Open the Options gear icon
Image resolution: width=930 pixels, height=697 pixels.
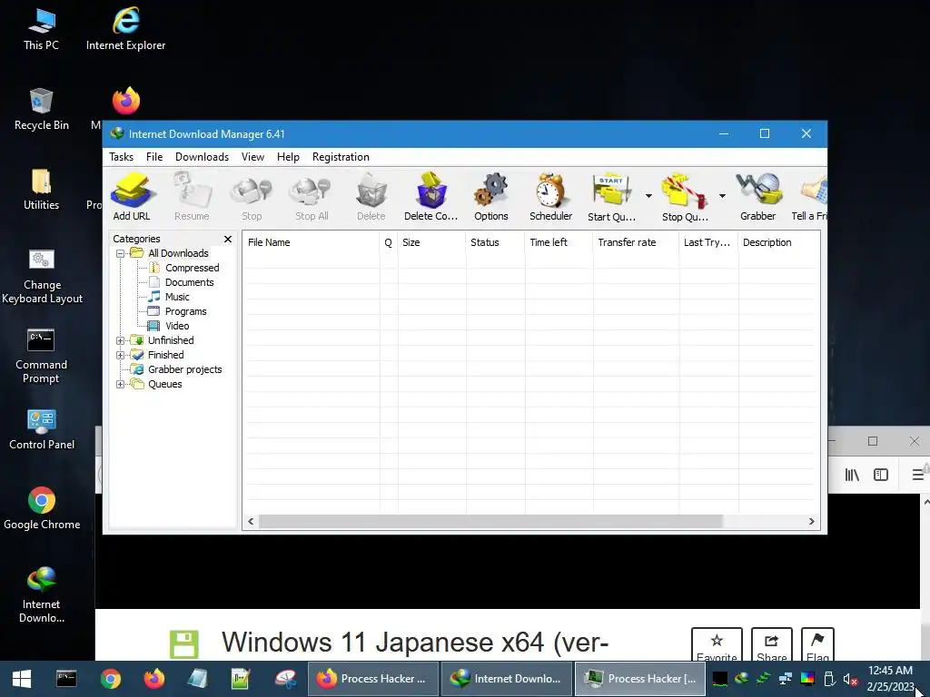pos(491,197)
